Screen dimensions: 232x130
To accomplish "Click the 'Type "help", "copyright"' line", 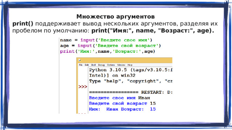I will coord(131,81).
